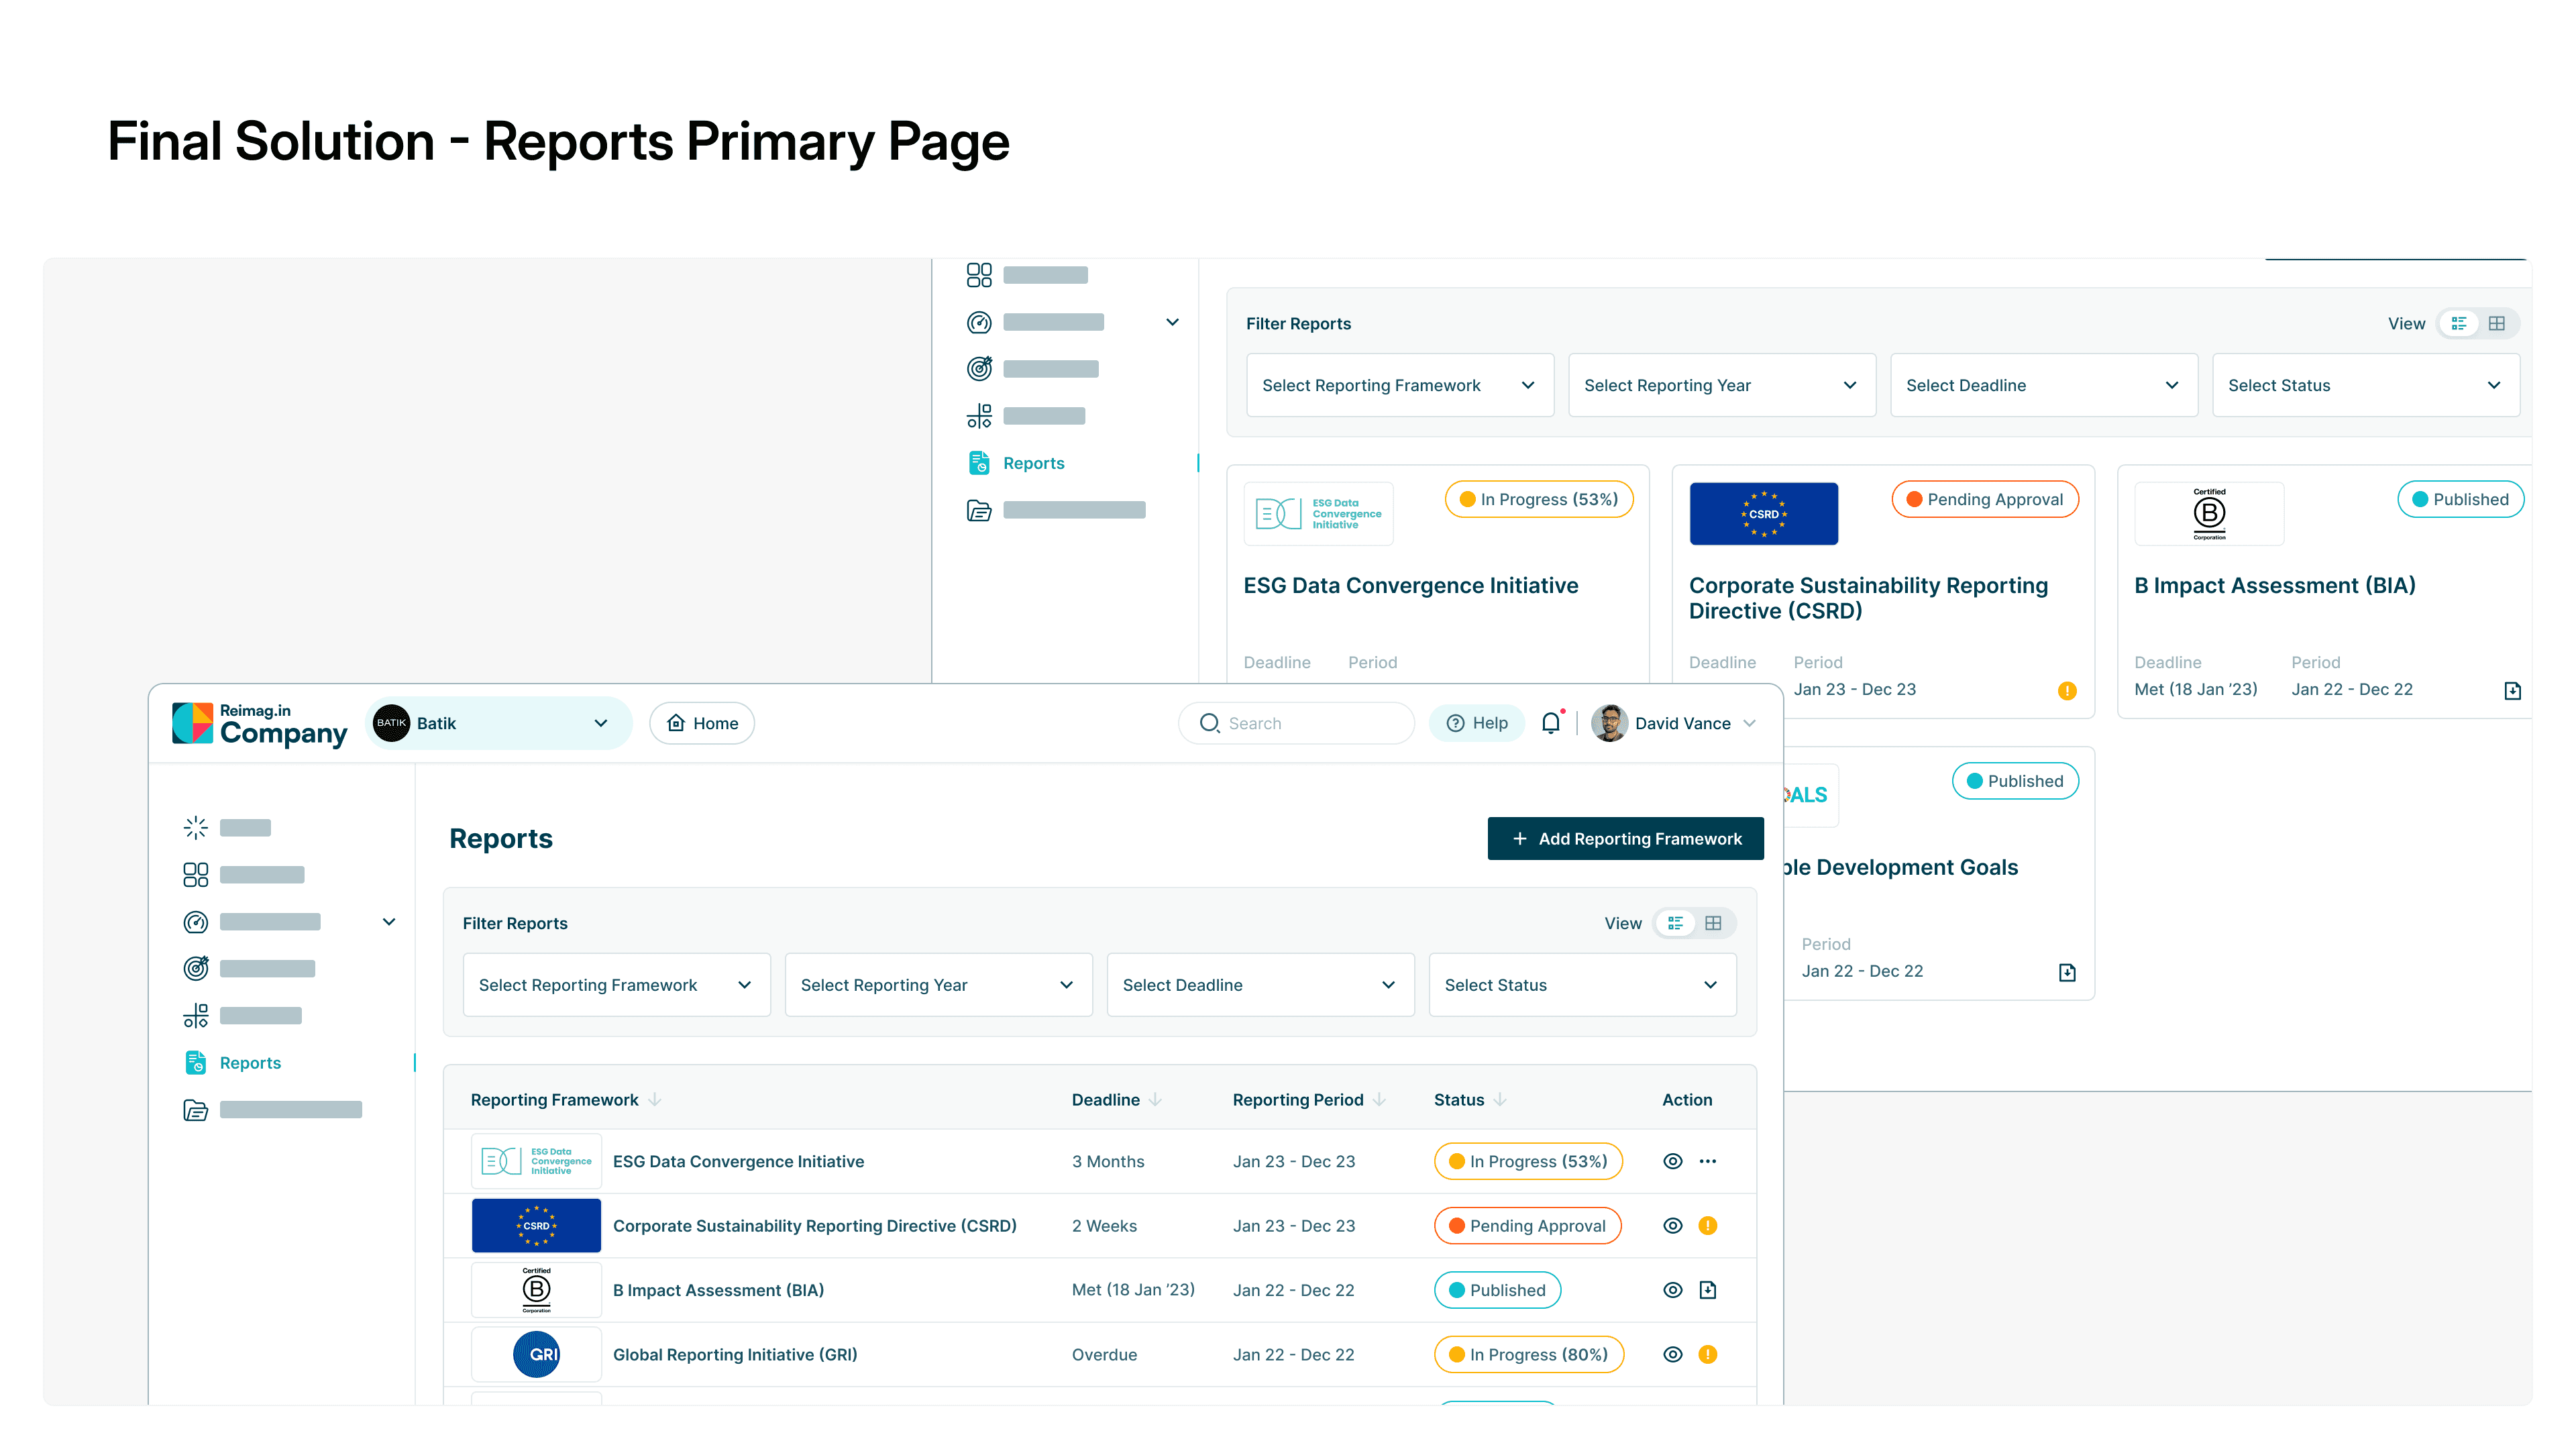Open more options for ESG Data Convergence row
The height and width of the screenshot is (1449, 2576).
[1708, 1161]
